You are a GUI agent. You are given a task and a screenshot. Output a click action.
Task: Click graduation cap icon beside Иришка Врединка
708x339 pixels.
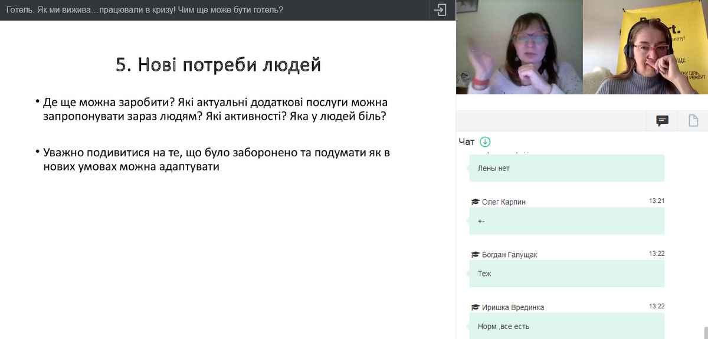[x=475, y=307]
